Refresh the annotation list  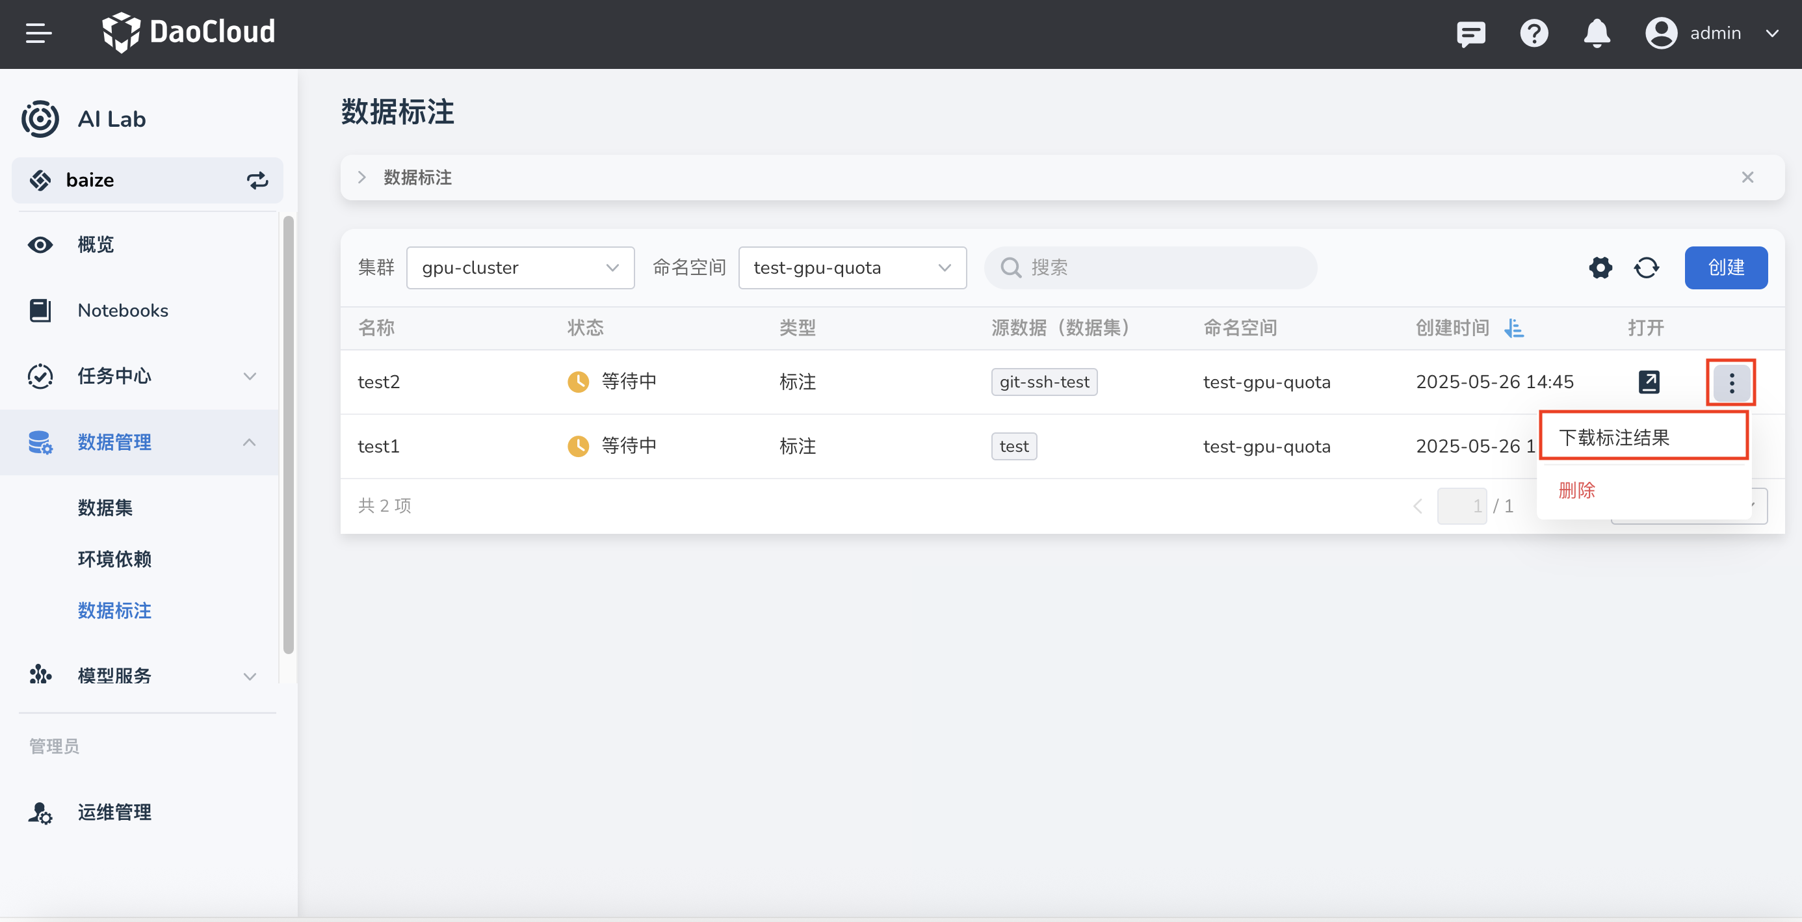point(1646,267)
